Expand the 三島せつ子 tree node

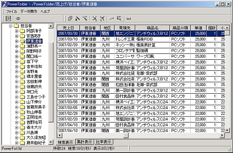click(17, 97)
